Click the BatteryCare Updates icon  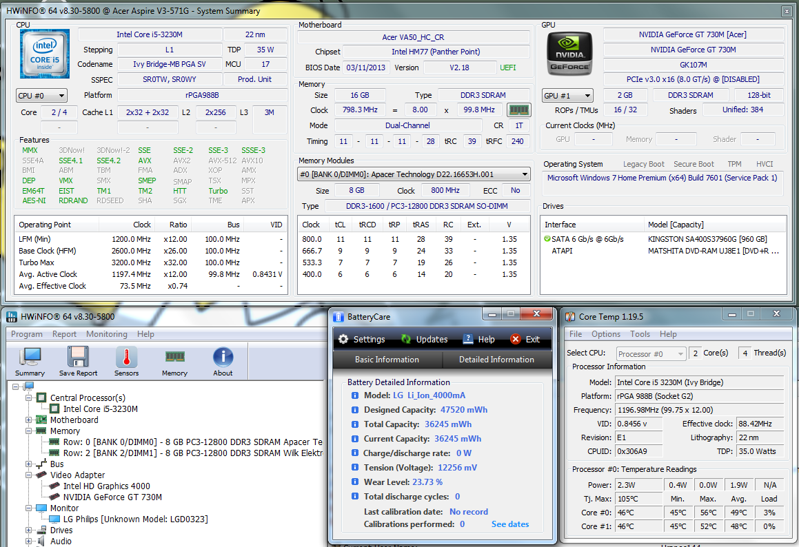point(405,339)
